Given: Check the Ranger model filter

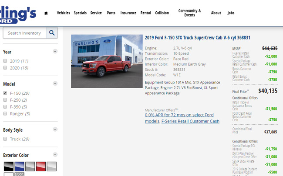Looking at the screenshot, I should point(5,113).
